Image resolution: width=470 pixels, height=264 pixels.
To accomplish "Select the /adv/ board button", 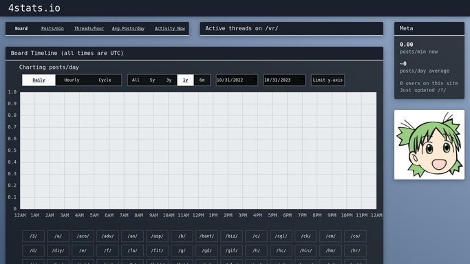I will [x=107, y=236].
